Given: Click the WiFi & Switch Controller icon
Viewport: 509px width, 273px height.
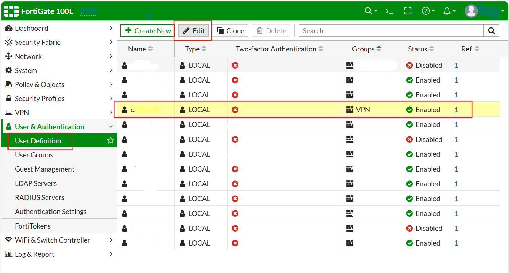Looking at the screenshot, I should (9, 240).
